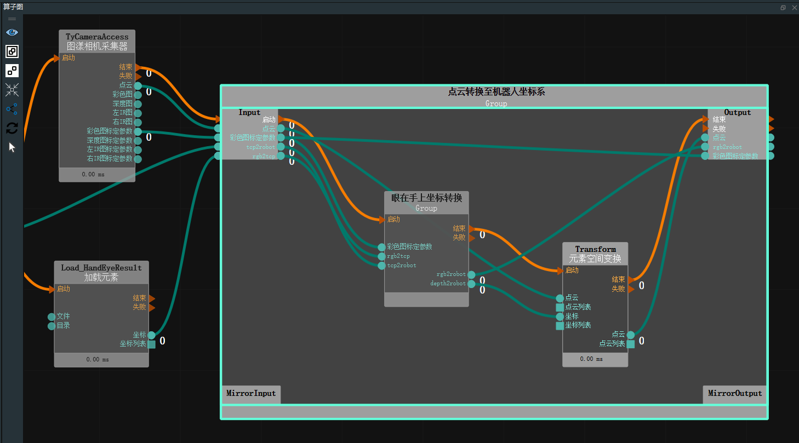Click 点云 input port on Transform node
The image size is (799, 443).
click(x=560, y=298)
